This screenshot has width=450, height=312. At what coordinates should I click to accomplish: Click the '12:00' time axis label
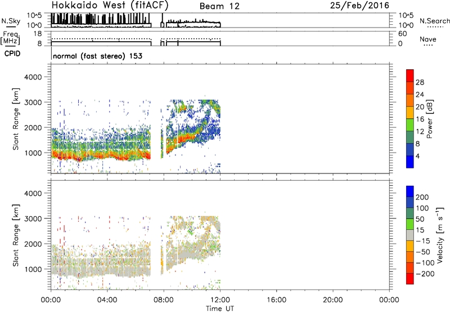(220, 300)
